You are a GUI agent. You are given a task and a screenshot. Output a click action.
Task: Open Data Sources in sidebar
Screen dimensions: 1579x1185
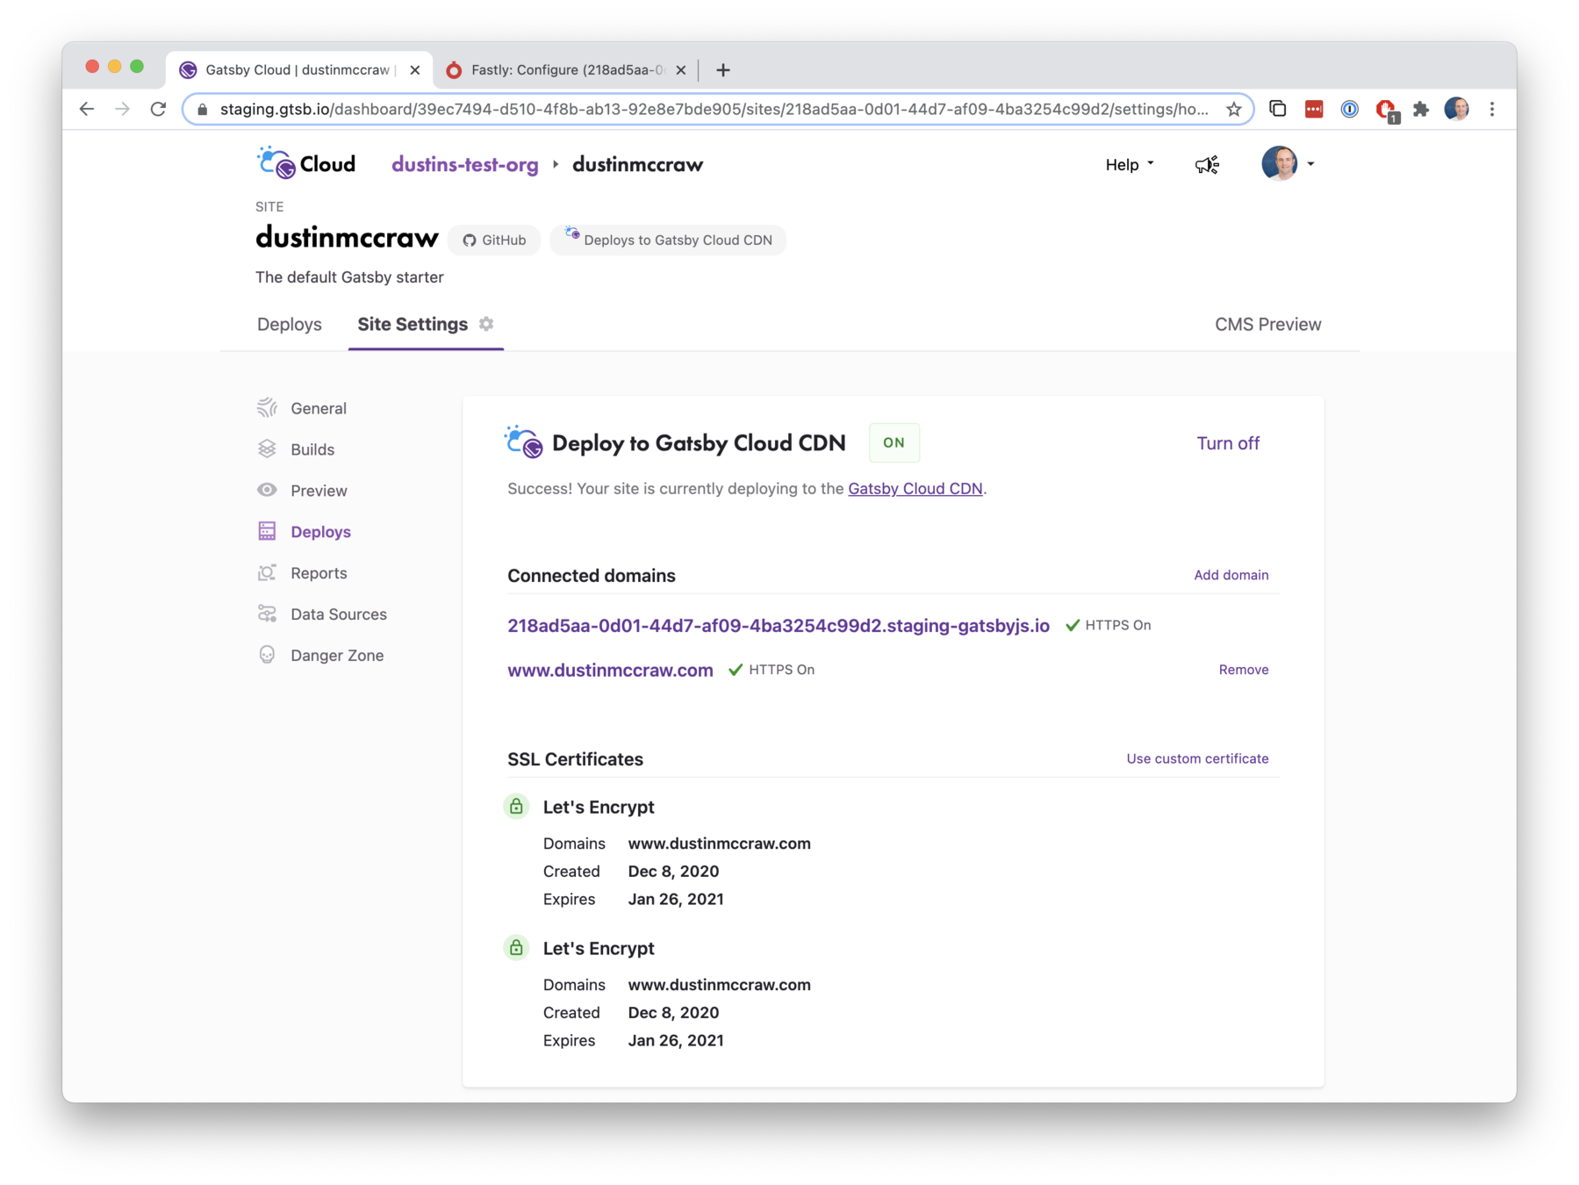tap(338, 614)
